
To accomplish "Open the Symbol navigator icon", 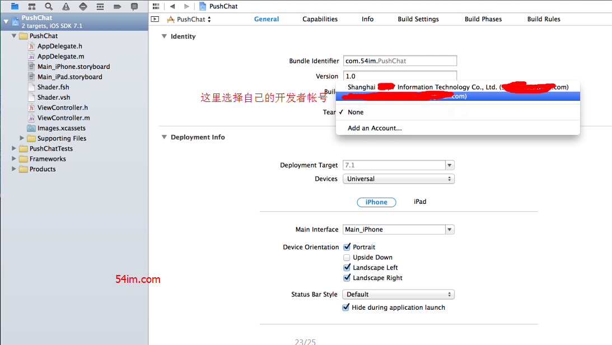I will (32, 7).
